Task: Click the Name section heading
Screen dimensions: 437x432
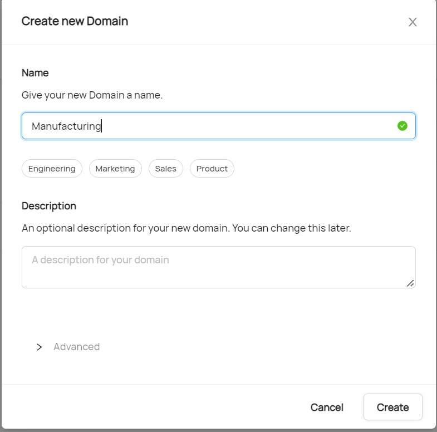Action: pyautogui.click(x=35, y=73)
